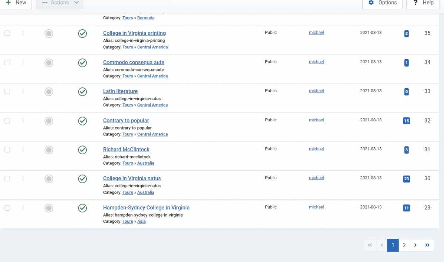Image resolution: width=444 pixels, height=262 pixels.
Task: Create a new article with New button
Action: coord(16,3)
